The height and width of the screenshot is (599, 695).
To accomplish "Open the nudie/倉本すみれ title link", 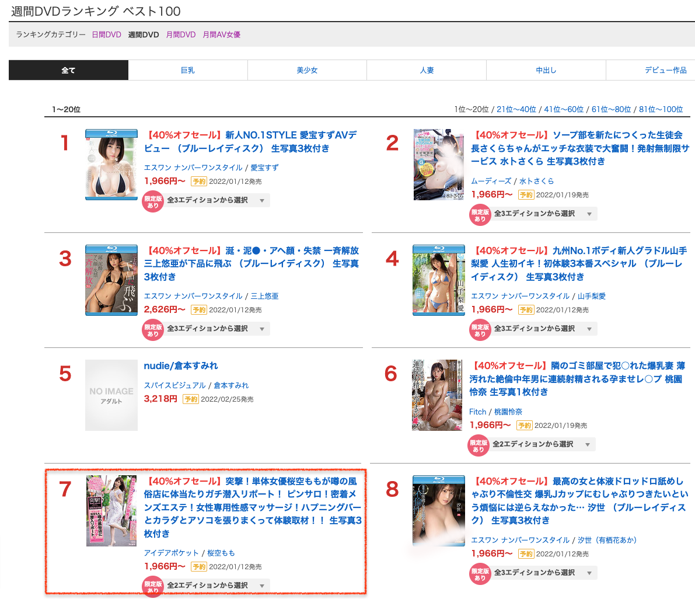I will [x=181, y=366].
